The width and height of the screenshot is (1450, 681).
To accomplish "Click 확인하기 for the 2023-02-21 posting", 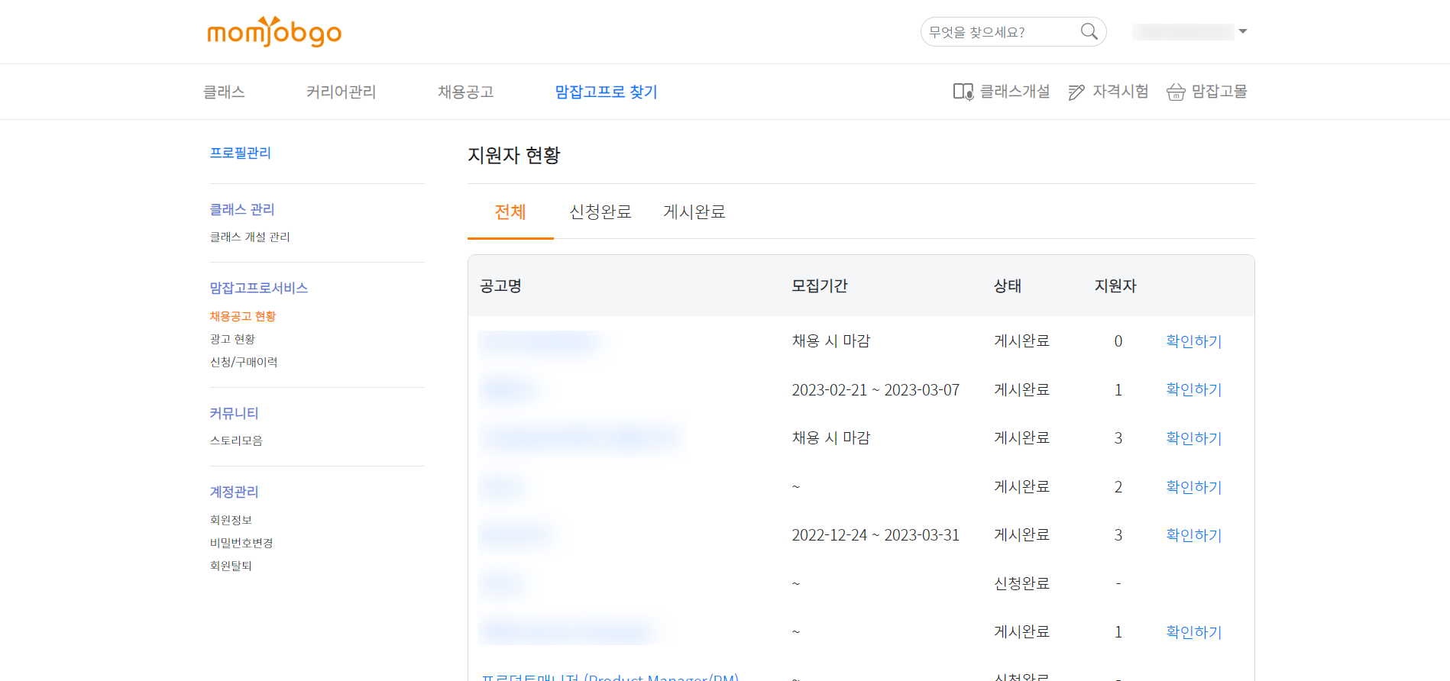I will pos(1193,389).
